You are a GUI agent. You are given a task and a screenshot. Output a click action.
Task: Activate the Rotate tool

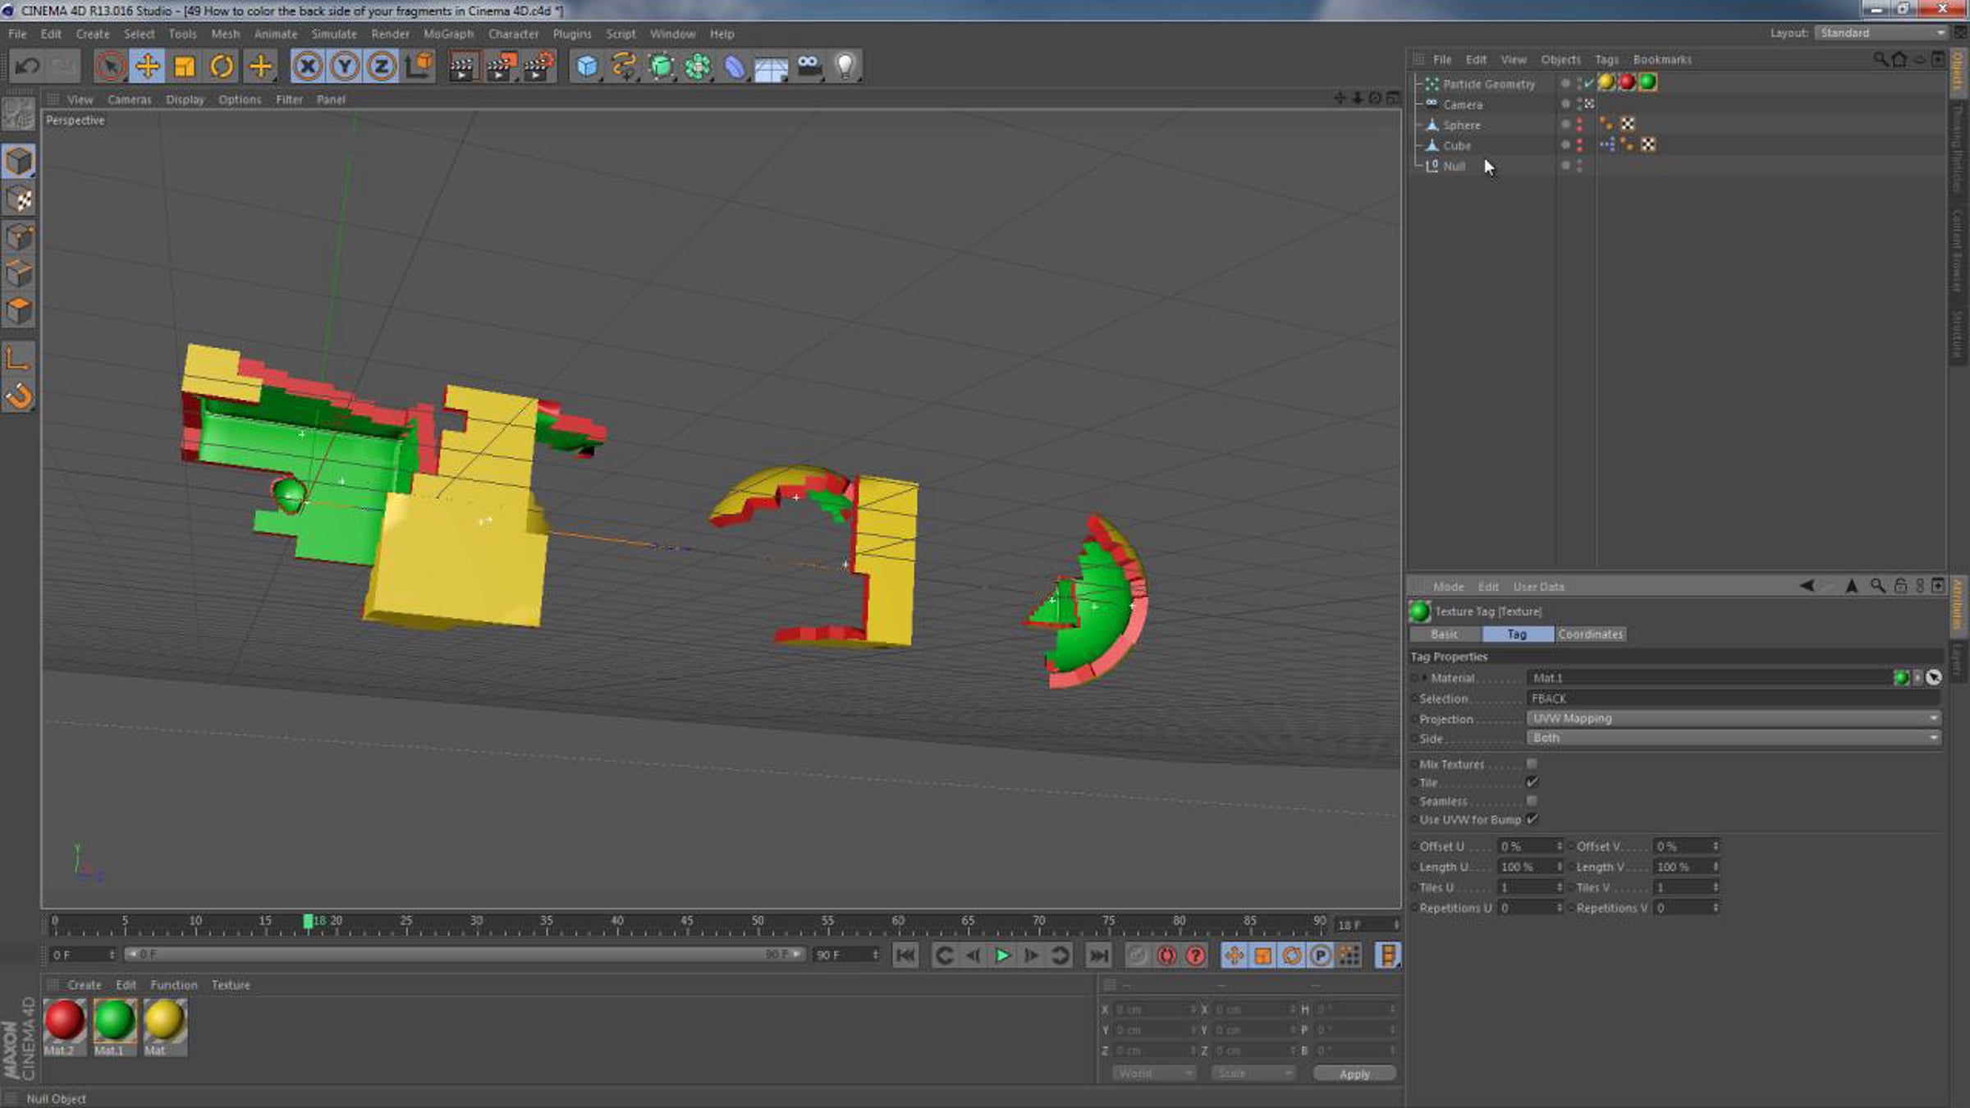[x=222, y=66]
